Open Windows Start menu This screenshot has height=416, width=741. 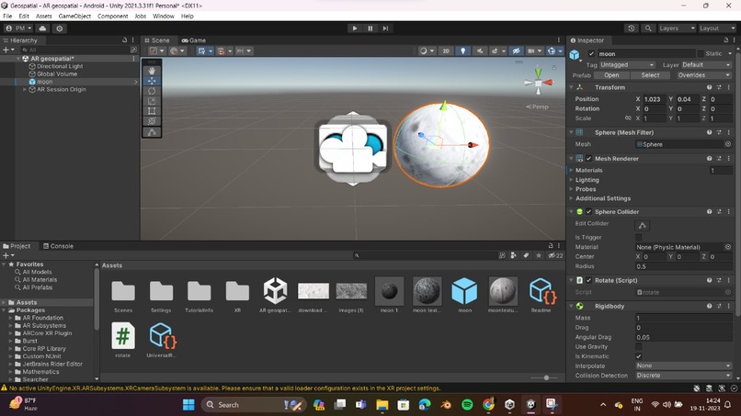[x=188, y=405]
